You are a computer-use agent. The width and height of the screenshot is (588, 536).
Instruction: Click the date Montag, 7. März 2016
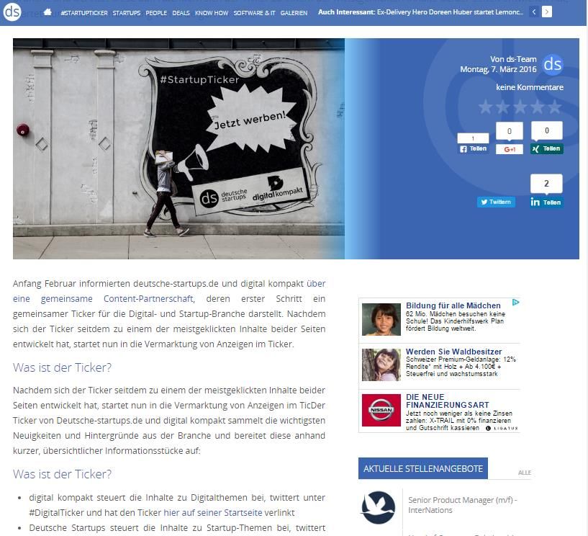[x=498, y=69]
